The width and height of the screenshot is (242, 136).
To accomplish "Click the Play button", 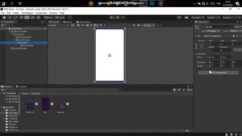I will 112,17.
